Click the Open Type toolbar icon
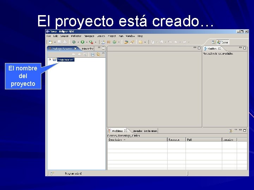Screen dimensions: 254x190 point(126,42)
